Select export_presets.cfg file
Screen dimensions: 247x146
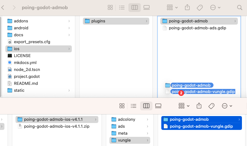coord(32,42)
